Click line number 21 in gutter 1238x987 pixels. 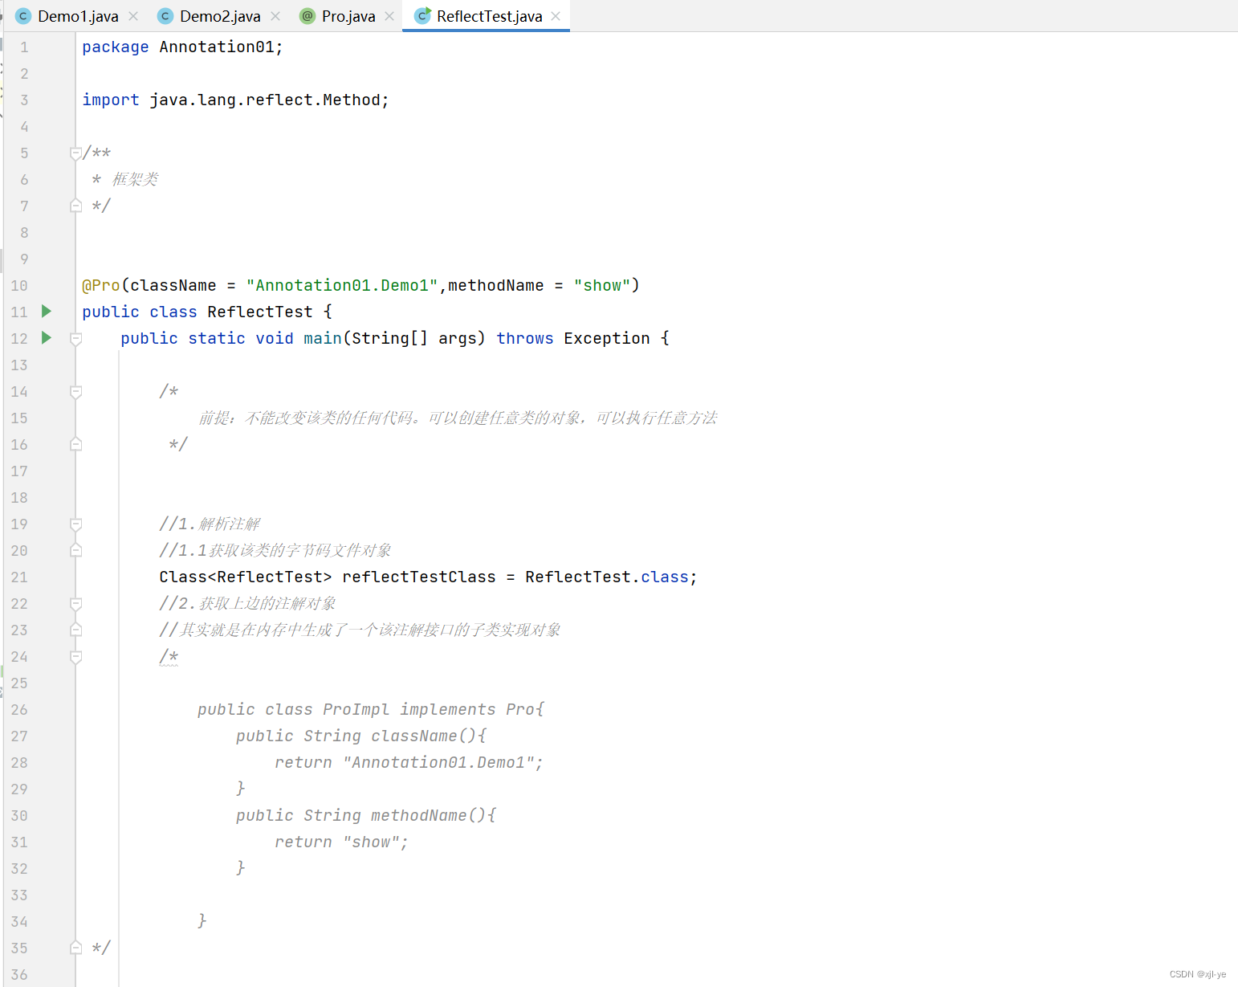point(19,577)
